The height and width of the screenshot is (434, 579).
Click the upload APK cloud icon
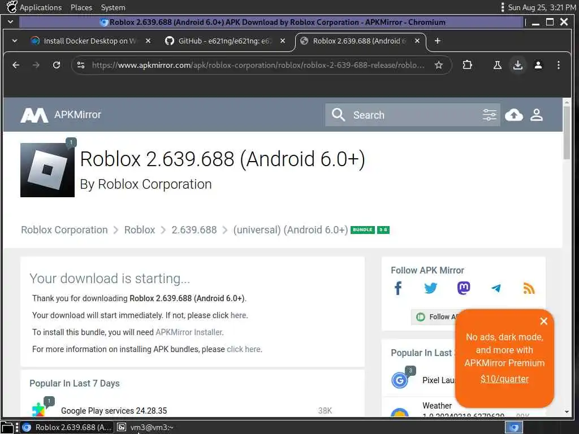tap(513, 115)
